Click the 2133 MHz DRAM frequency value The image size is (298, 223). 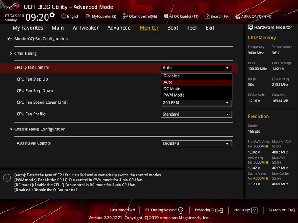pyautogui.click(x=280, y=85)
